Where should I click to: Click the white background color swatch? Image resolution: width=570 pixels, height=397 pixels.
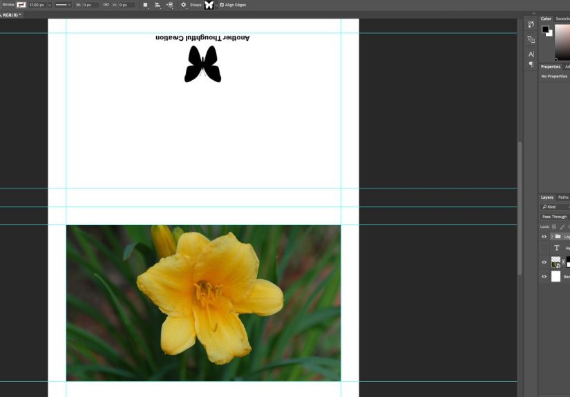tap(550, 34)
